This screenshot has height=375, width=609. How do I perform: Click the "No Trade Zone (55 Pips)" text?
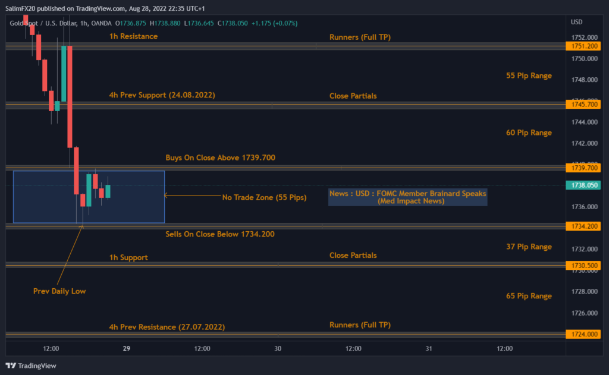pos(264,197)
